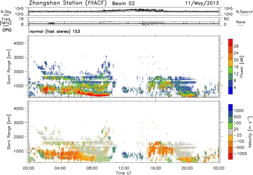Screen dimensions: 253x175
Task: Click the 'N.Sky' legend label
Action: tap(6, 12)
